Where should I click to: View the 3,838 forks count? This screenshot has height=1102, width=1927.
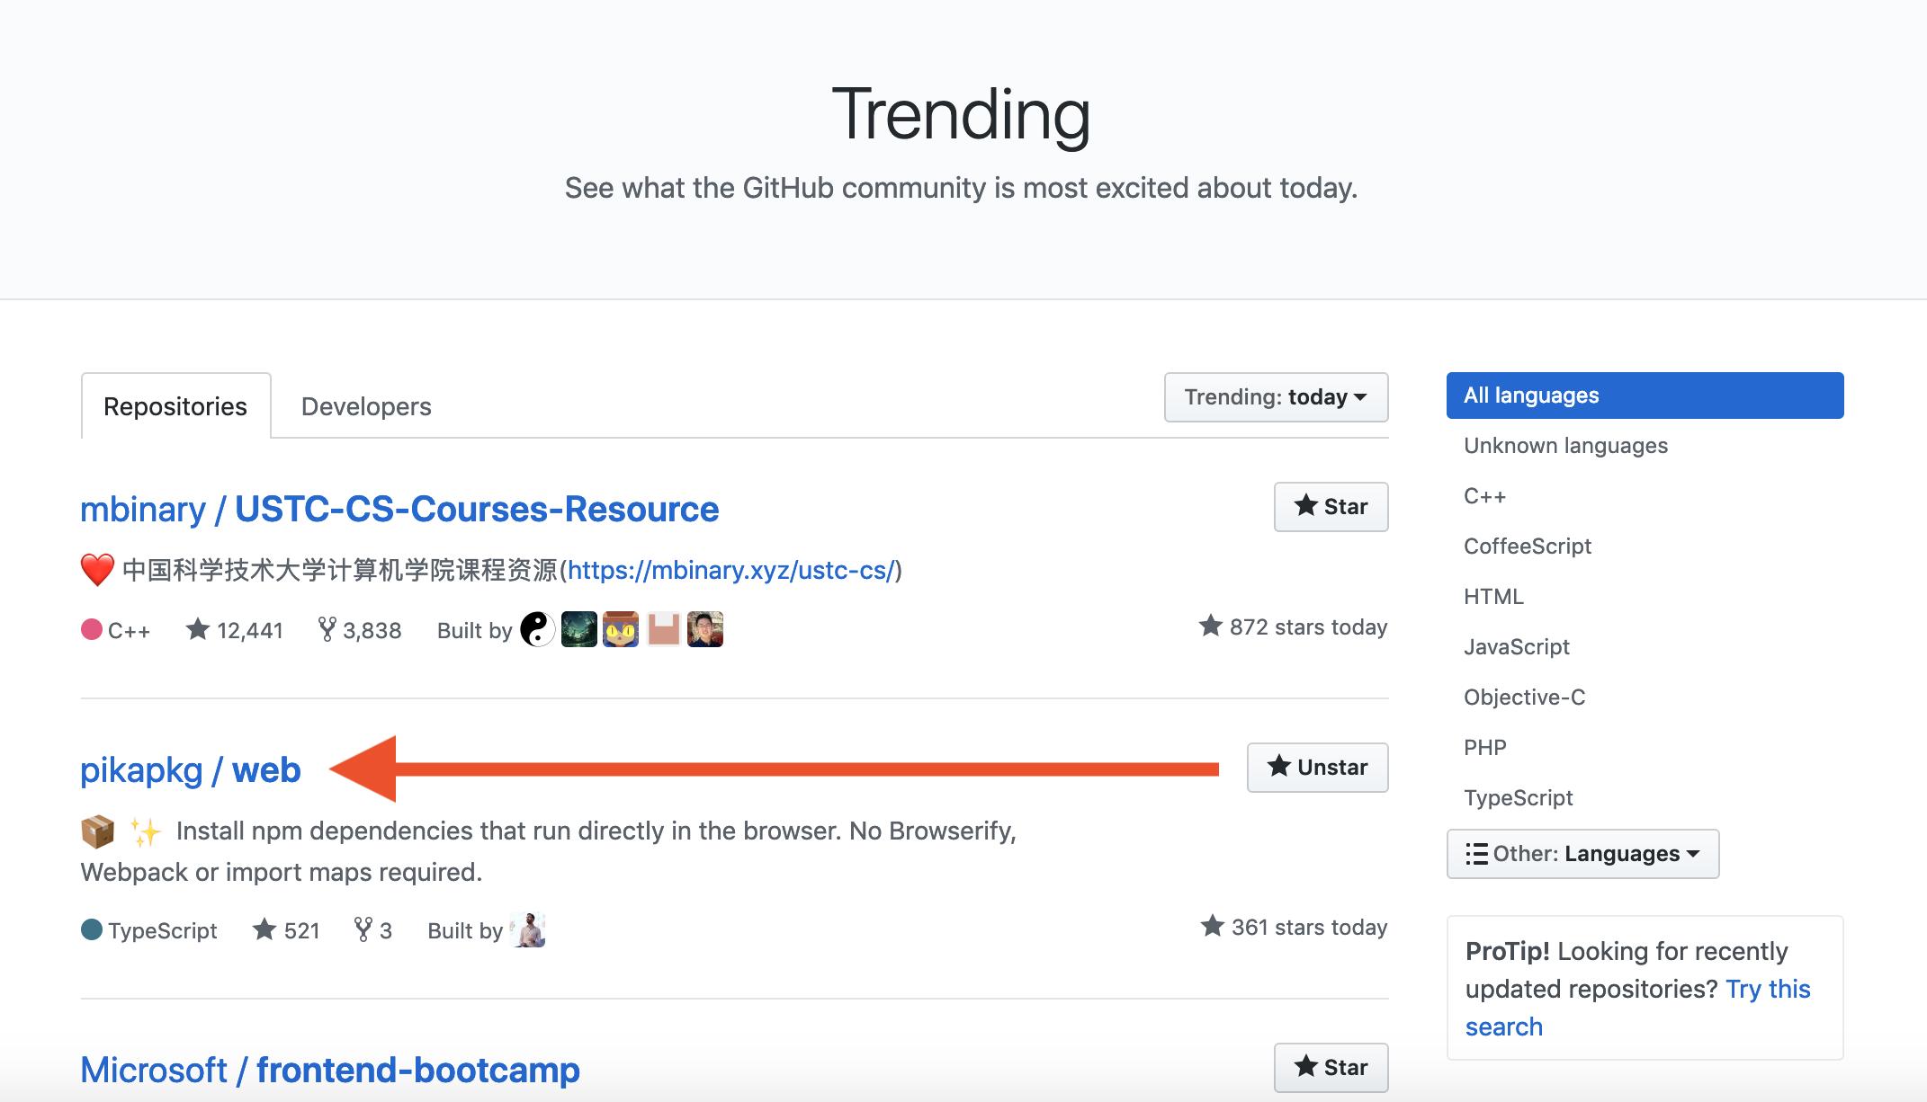pos(360,630)
